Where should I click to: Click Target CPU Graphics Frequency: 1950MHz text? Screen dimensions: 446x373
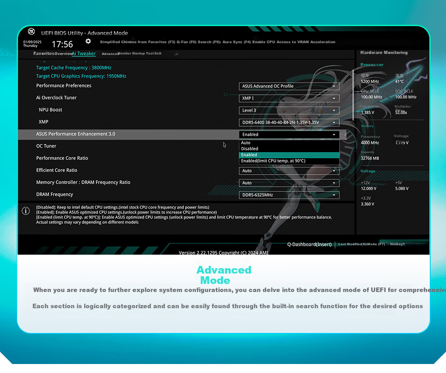[x=81, y=76]
